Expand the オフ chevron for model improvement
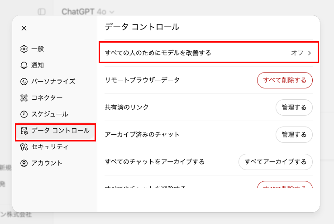334x224 pixels. tap(310, 53)
